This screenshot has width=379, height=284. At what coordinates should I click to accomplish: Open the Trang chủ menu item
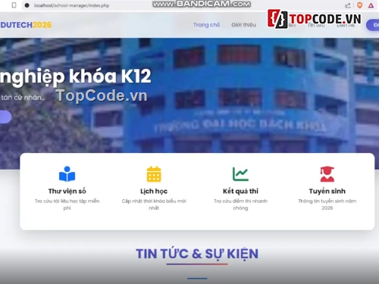206,25
